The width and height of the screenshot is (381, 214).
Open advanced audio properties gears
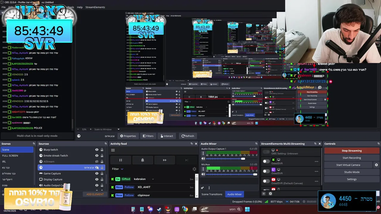point(202,188)
